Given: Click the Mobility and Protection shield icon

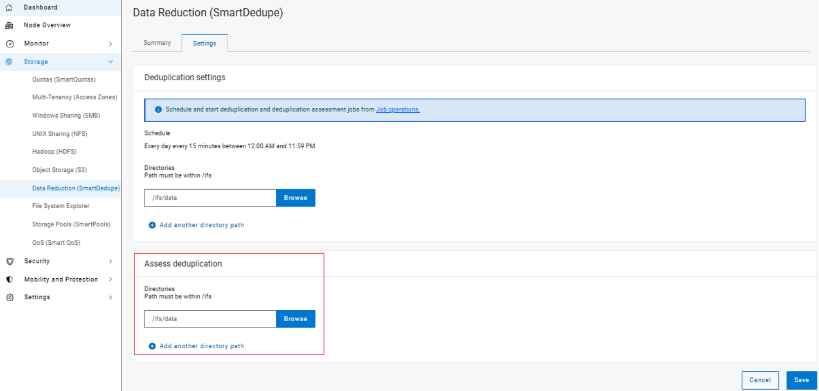Looking at the screenshot, I should click(x=9, y=280).
